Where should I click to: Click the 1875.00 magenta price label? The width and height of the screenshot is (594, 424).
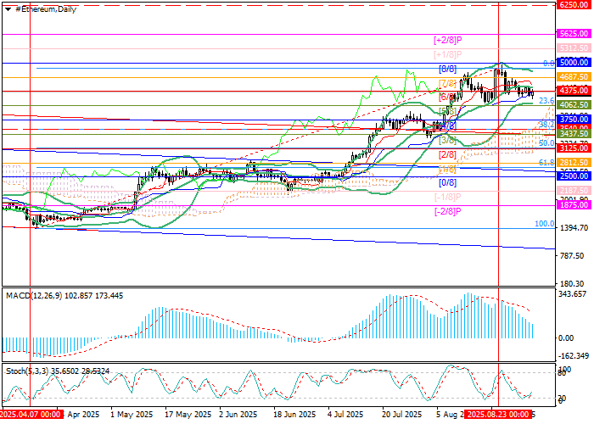coord(574,205)
